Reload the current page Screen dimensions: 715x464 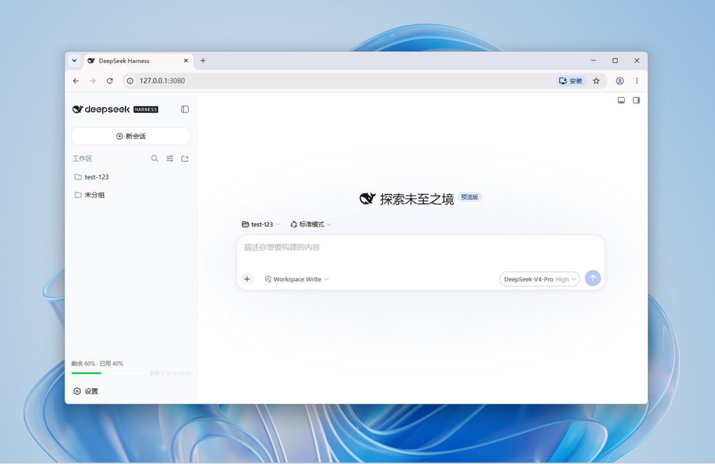pos(110,81)
